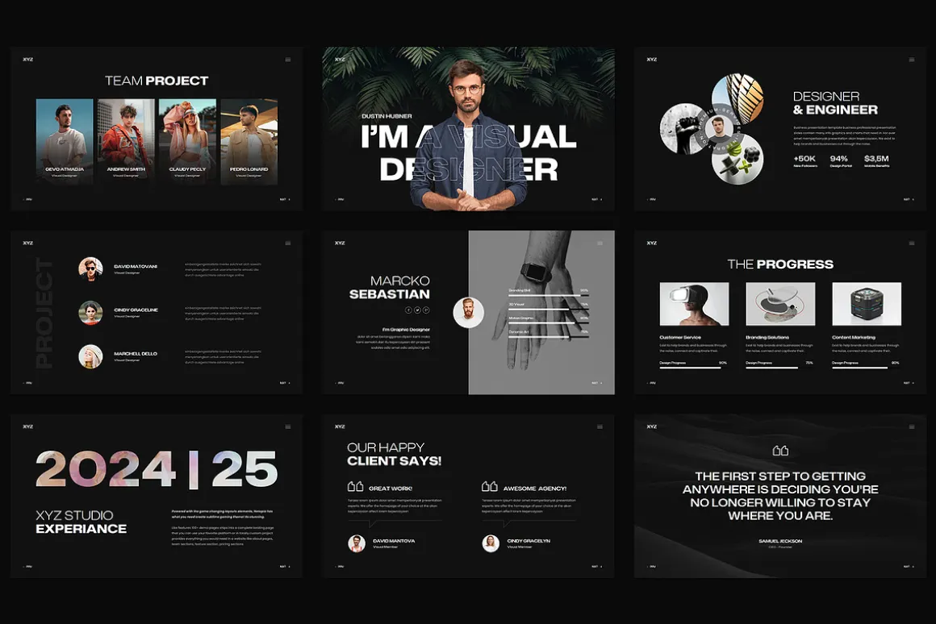
Task: Click PRV link on Team Project slide
Action: pyautogui.click(x=27, y=199)
